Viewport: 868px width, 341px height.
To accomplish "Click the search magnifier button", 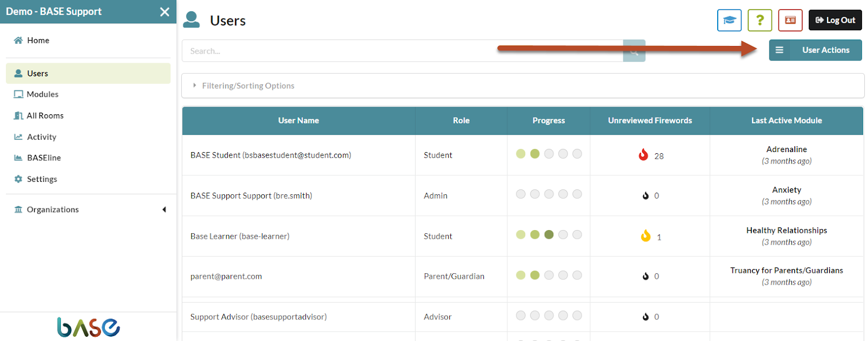I will 634,51.
